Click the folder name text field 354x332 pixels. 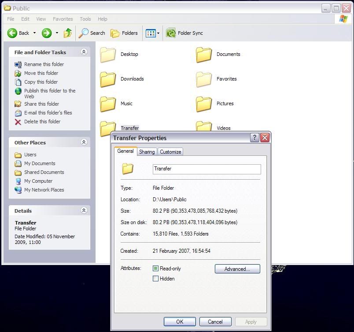click(206, 169)
